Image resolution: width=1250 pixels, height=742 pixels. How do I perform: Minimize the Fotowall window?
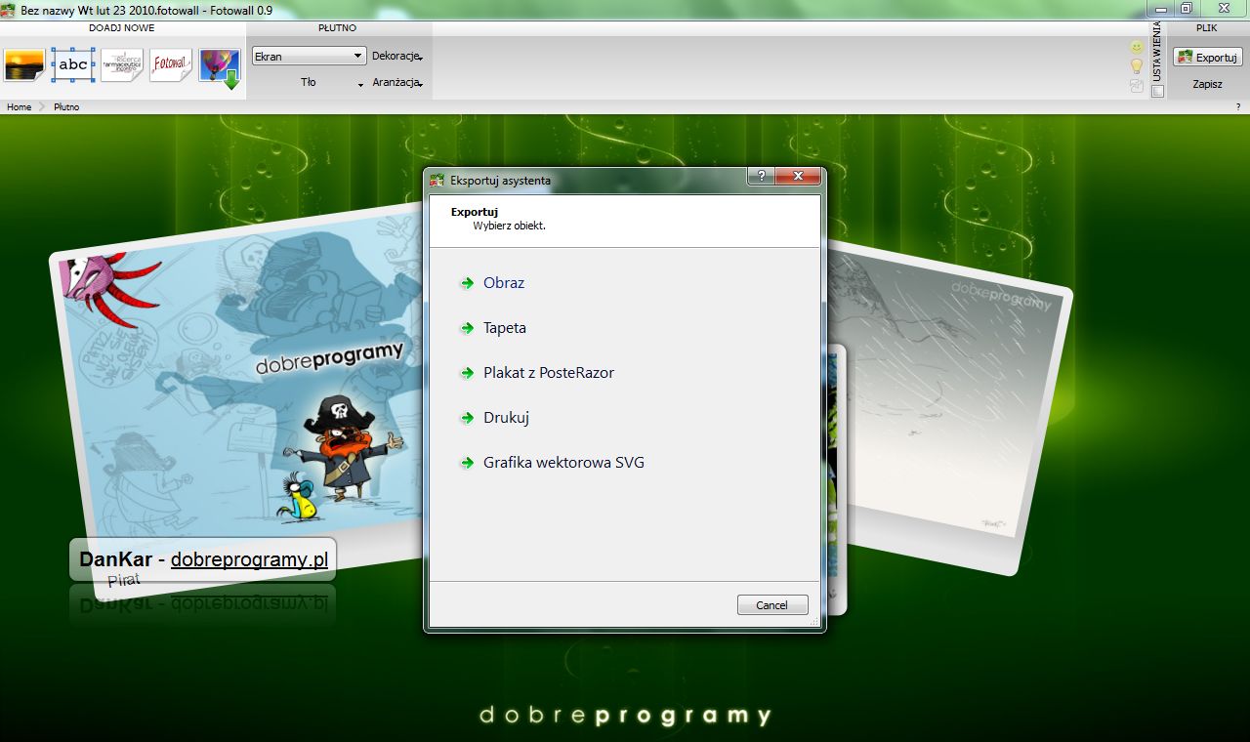point(1161,8)
